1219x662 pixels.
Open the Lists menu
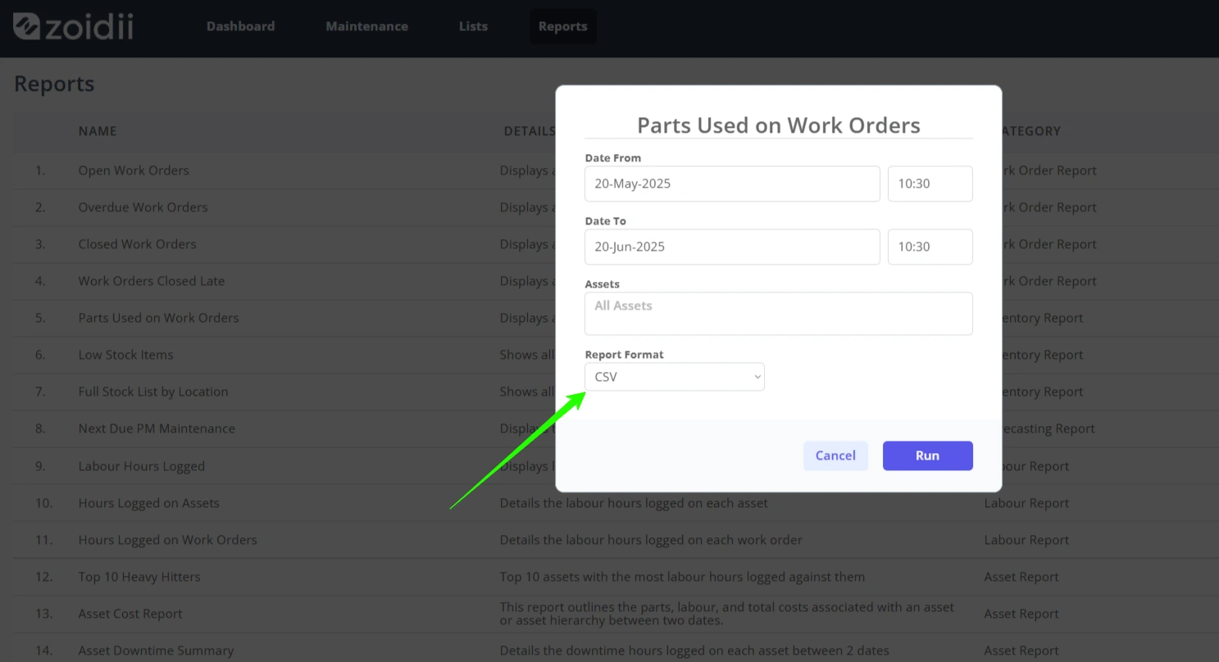473,26
